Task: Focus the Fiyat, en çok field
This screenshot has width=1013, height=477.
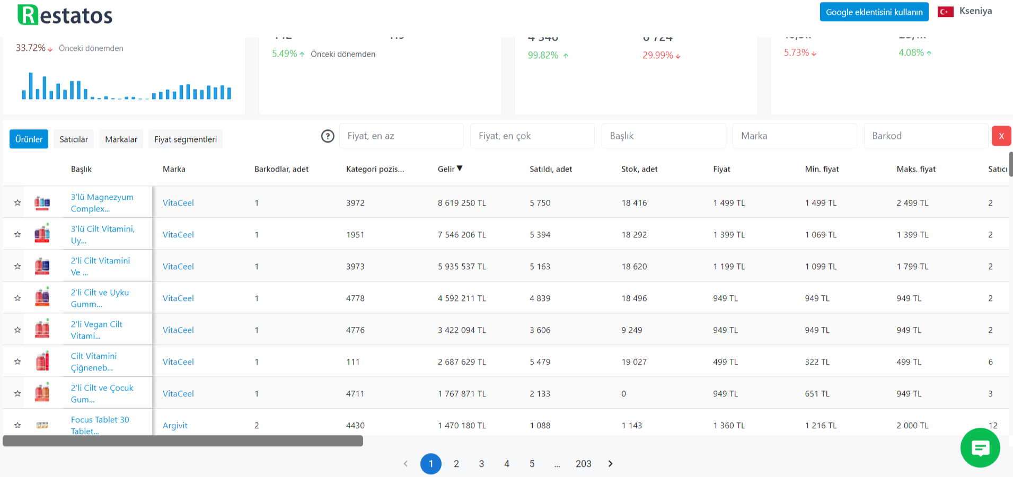Action: pos(532,136)
